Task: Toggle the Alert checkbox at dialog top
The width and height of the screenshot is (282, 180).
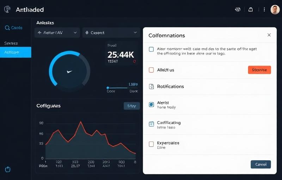Action: click(x=151, y=49)
